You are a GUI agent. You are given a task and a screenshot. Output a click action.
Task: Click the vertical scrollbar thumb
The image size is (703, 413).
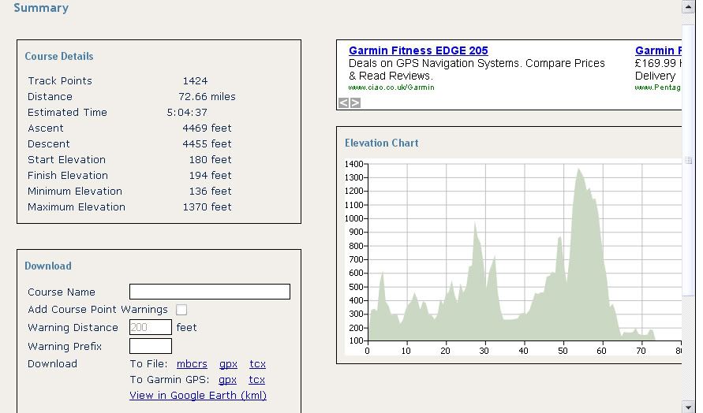(x=688, y=160)
